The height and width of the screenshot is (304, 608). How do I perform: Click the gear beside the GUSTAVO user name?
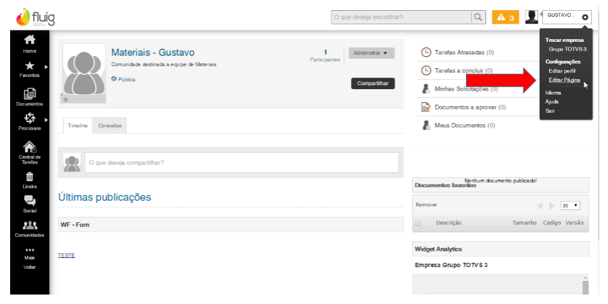[585, 17]
